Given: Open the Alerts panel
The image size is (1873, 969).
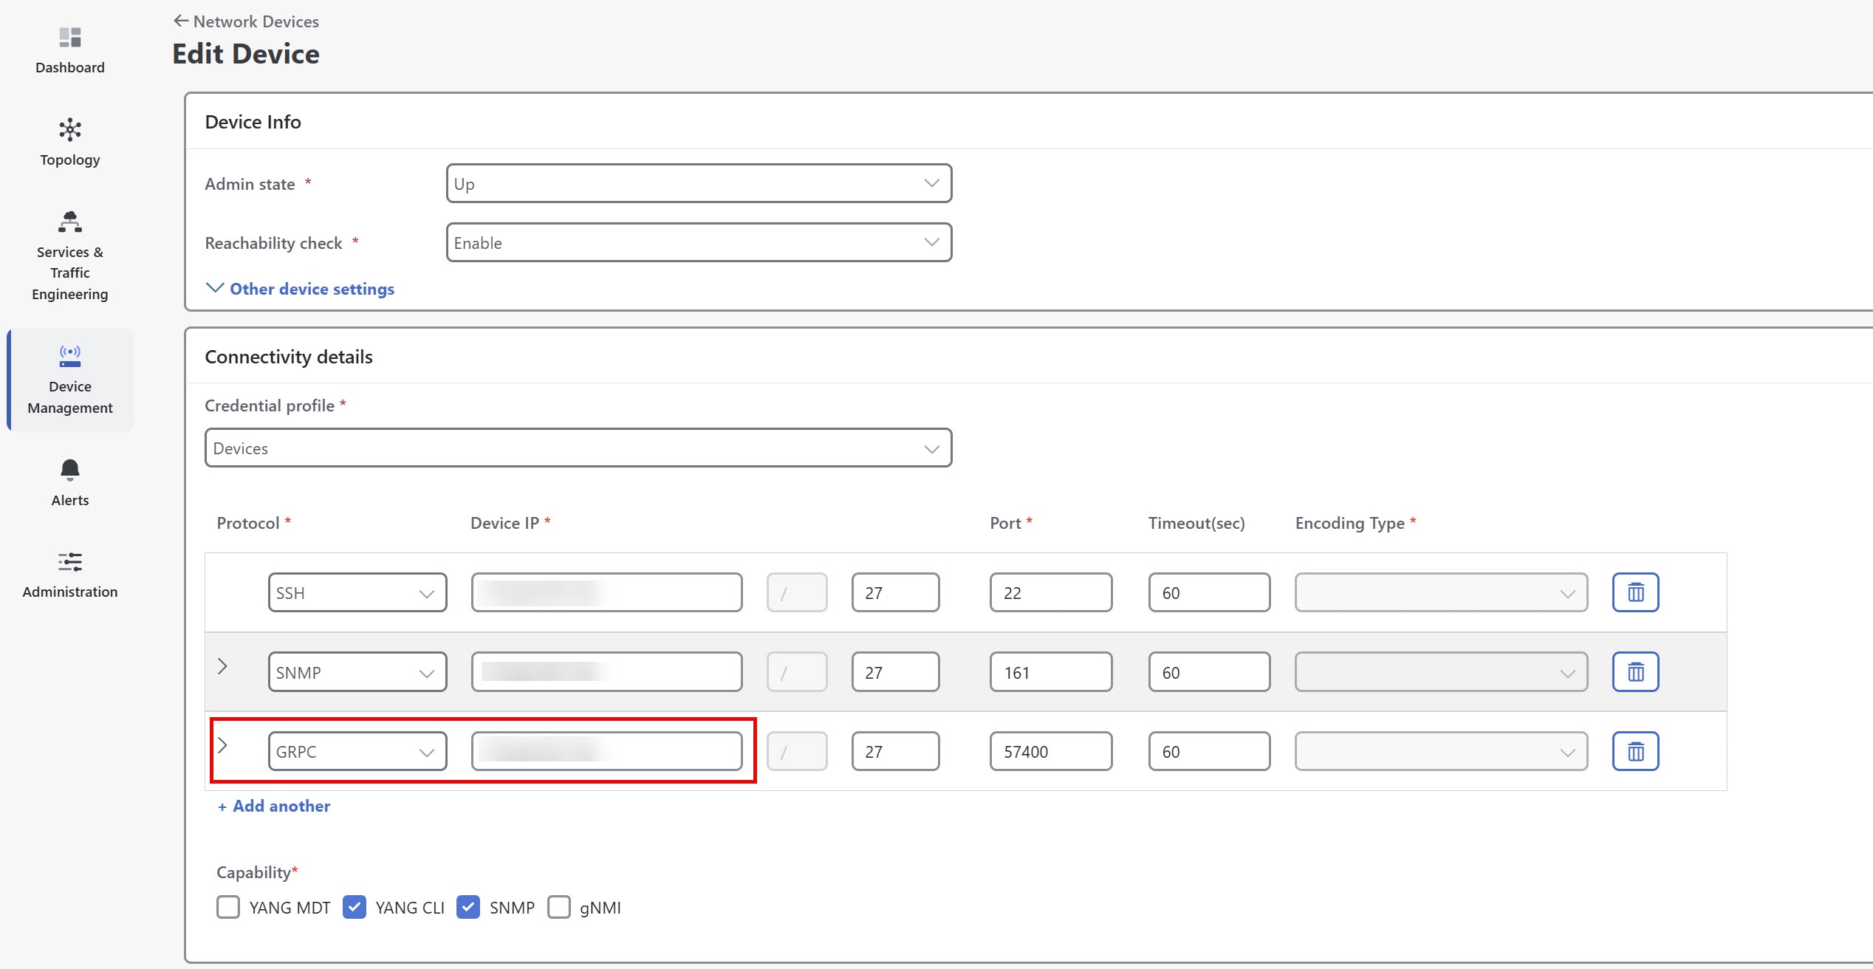Looking at the screenshot, I should [69, 480].
